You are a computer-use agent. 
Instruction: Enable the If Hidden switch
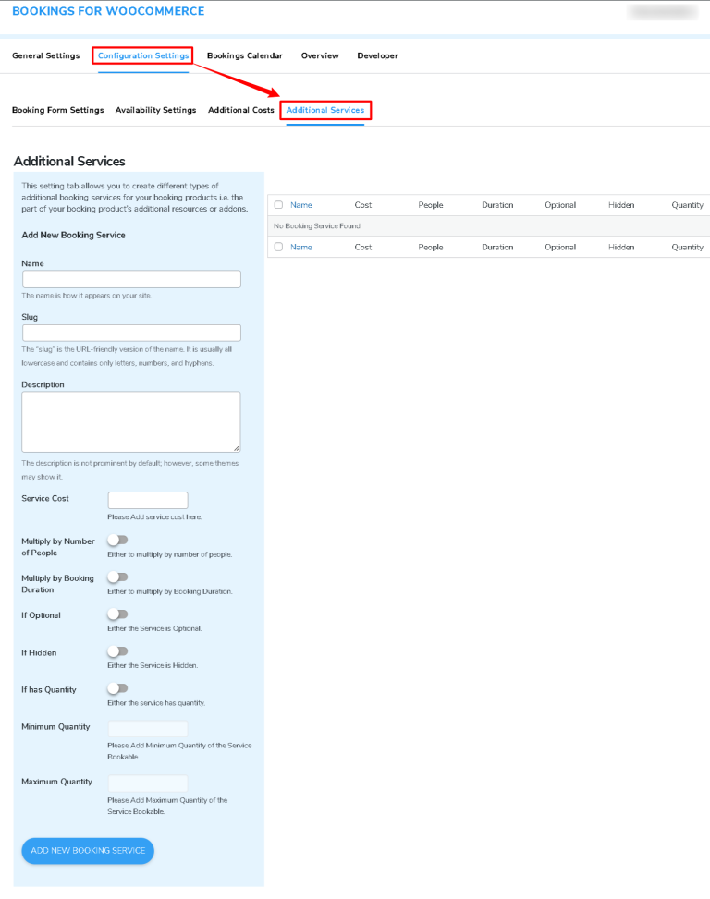(117, 650)
